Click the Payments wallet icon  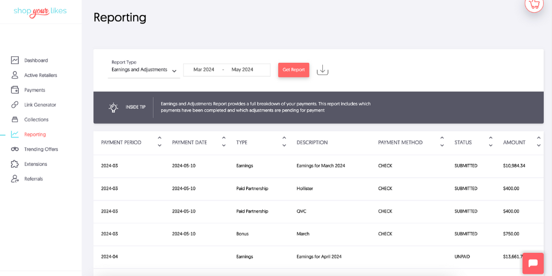[x=15, y=90]
